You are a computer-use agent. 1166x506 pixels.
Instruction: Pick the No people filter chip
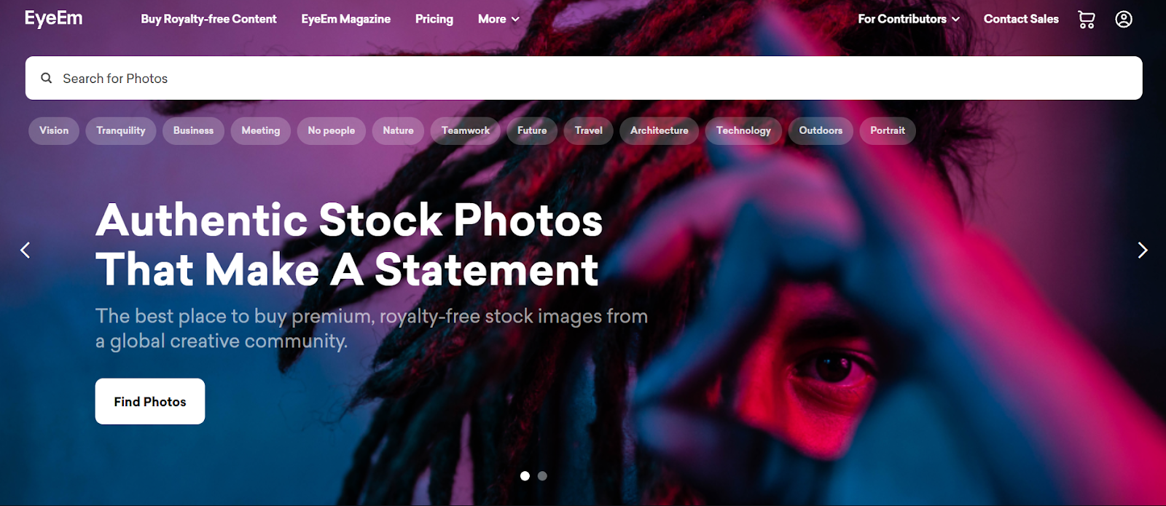point(332,131)
